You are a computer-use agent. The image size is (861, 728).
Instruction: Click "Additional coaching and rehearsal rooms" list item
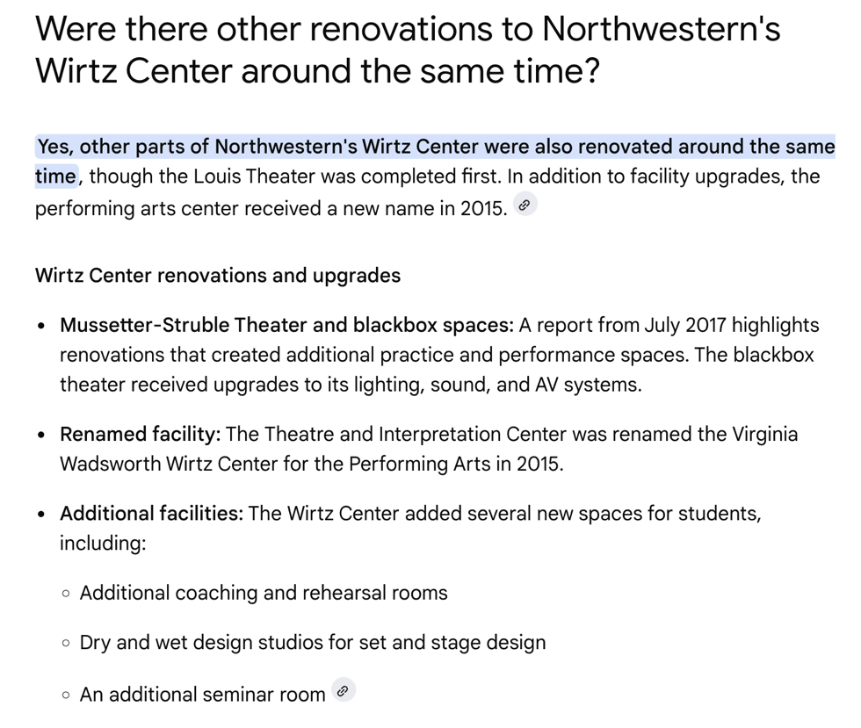coord(264,593)
